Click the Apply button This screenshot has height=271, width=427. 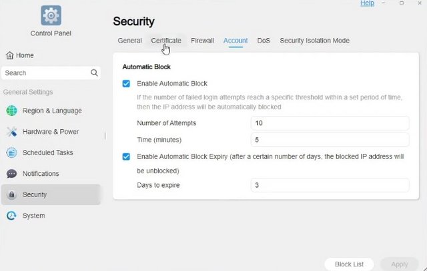coord(400,264)
